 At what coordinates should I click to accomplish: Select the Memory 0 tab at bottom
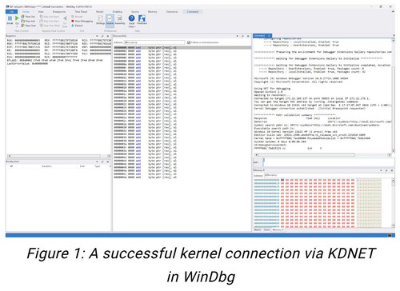coord(278,229)
